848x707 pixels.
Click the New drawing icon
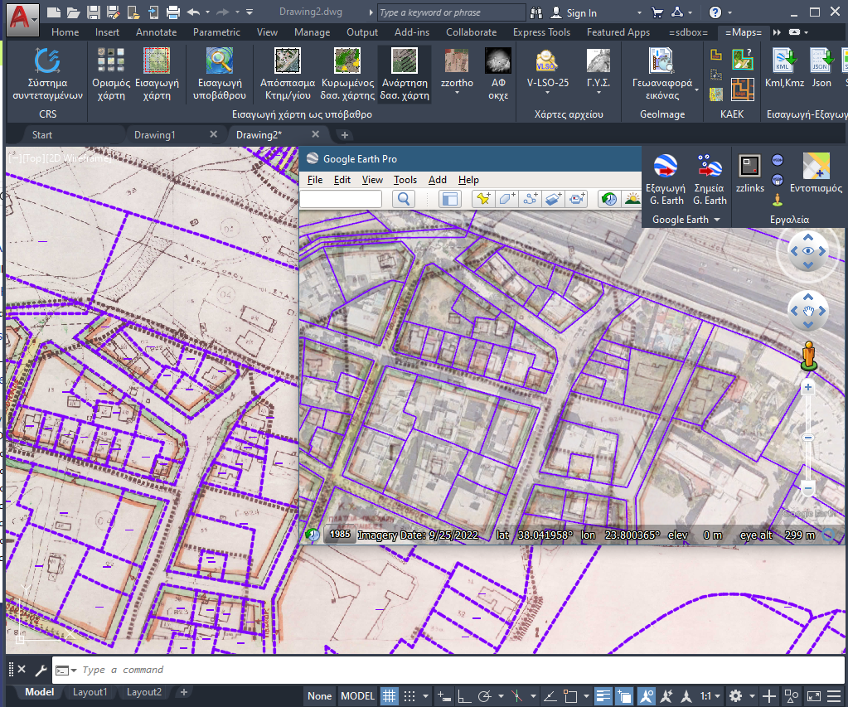[x=53, y=12]
